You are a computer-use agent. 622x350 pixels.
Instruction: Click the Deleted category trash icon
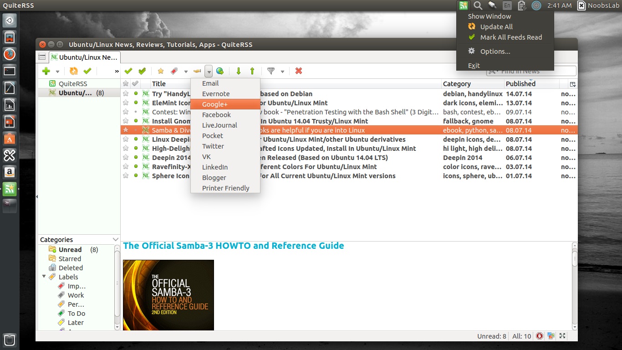52,268
